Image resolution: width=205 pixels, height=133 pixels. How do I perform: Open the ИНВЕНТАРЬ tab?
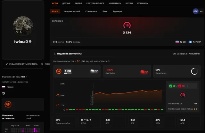pos(115,3)
